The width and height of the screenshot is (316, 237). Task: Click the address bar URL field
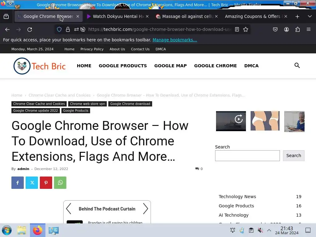pyautogui.click(x=160, y=29)
